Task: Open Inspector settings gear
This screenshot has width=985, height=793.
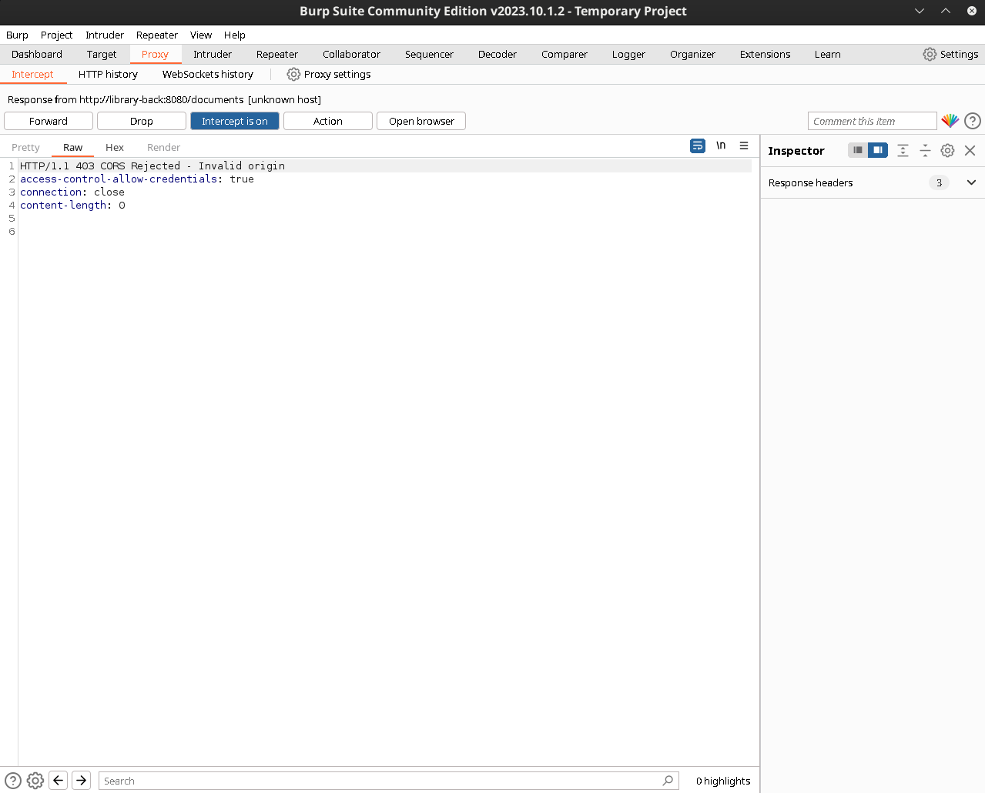Action: [x=947, y=151]
